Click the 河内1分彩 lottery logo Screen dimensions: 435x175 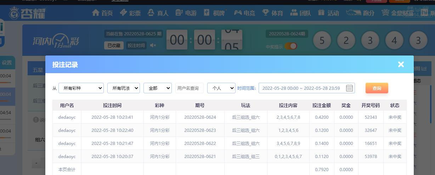click(56, 41)
